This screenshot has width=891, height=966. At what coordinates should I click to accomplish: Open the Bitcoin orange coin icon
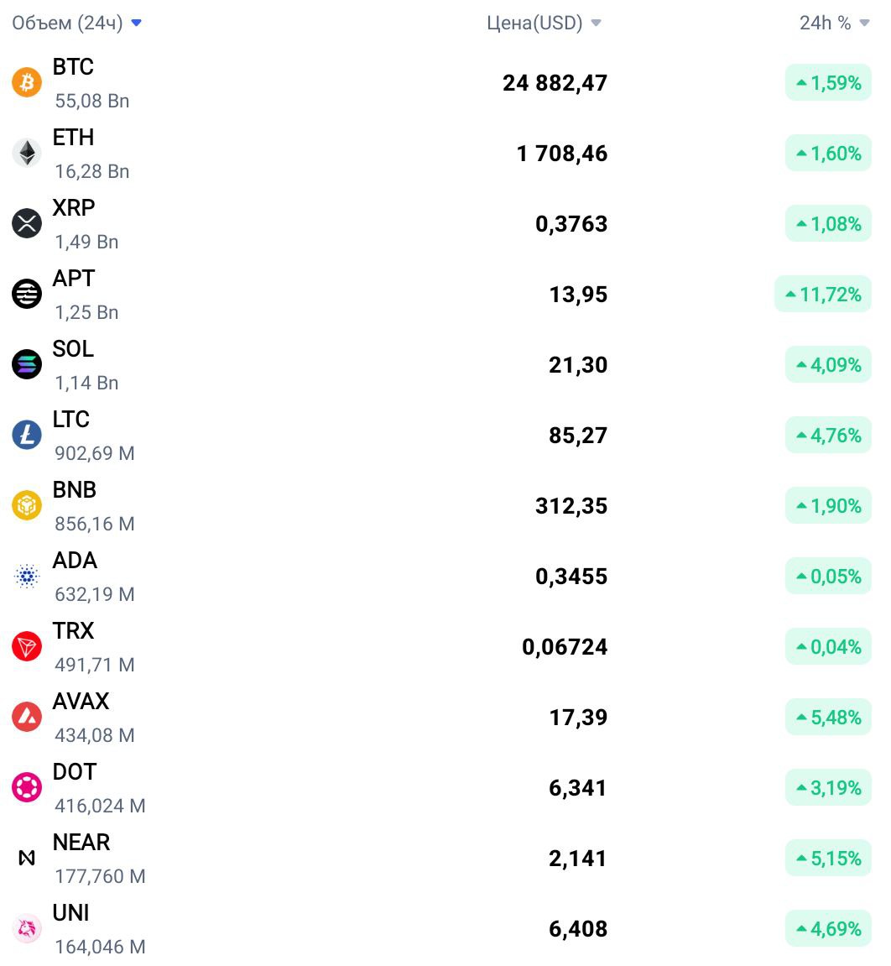click(27, 82)
